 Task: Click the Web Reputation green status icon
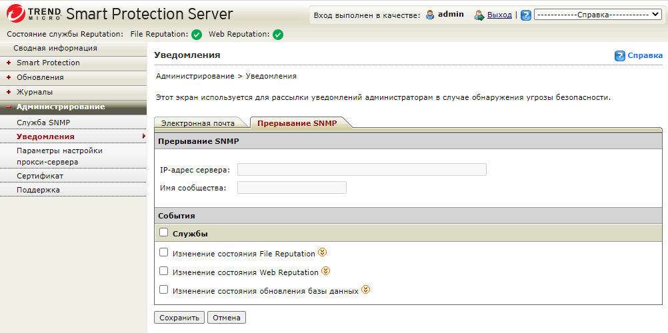point(278,35)
